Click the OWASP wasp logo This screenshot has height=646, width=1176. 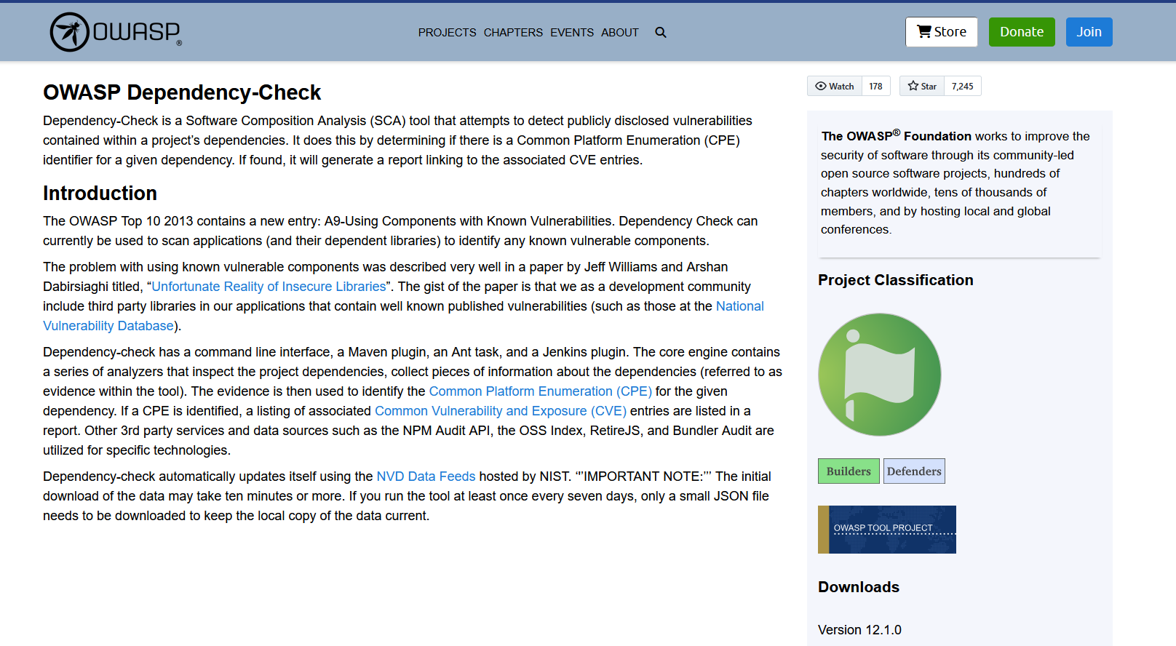tap(116, 32)
